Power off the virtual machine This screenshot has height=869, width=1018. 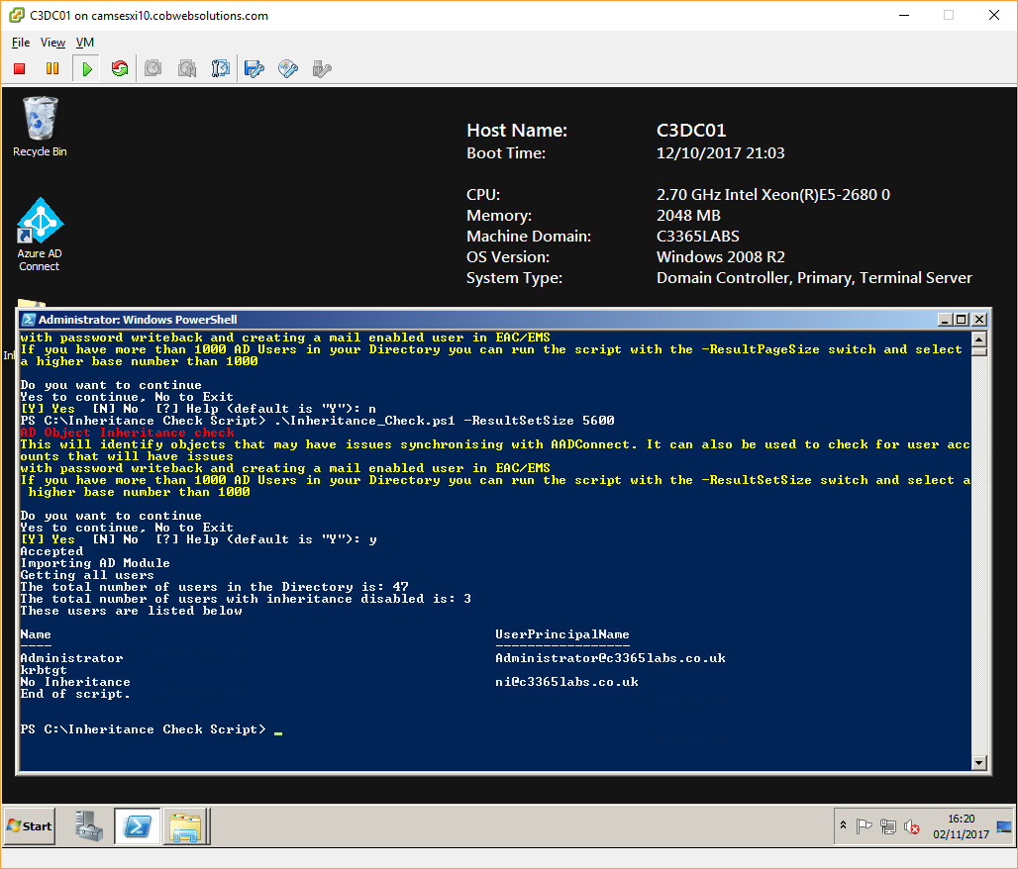pos(18,68)
